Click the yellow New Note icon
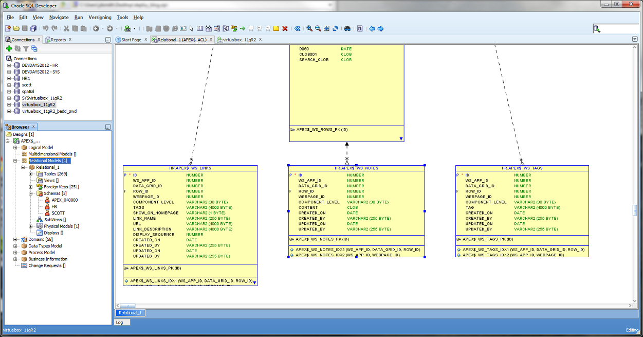This screenshot has width=643, height=337. coord(276,28)
